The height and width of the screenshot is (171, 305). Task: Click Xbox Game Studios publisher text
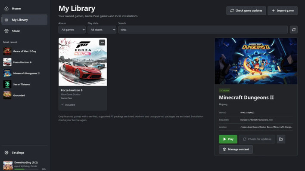71,95
